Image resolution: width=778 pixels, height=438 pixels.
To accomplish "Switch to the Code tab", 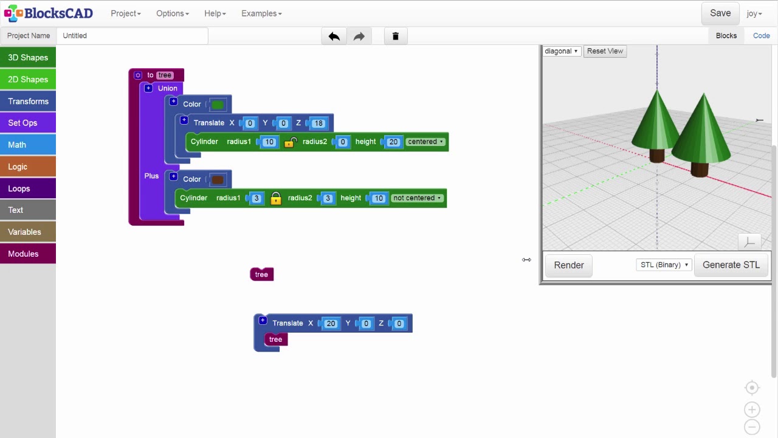I will coord(762,35).
